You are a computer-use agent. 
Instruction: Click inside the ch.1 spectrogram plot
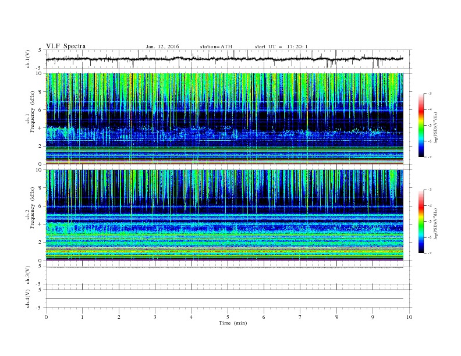click(224, 119)
